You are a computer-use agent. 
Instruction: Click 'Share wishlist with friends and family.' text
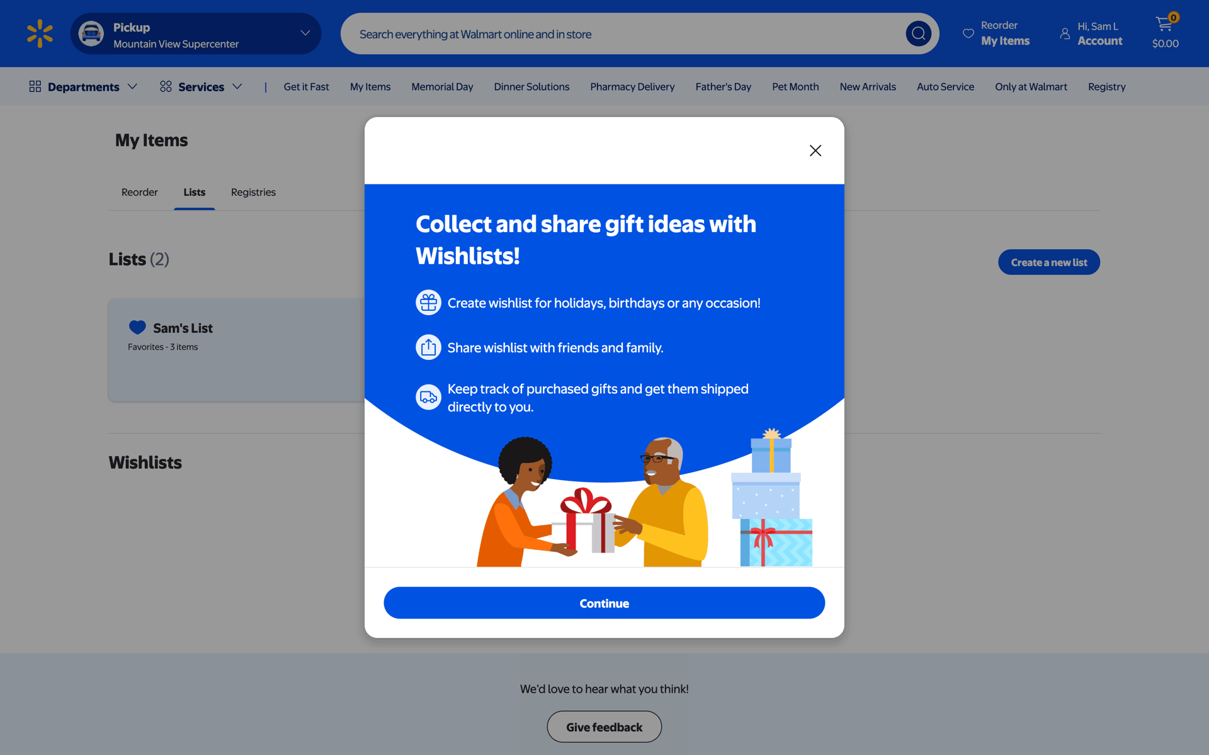(x=555, y=347)
